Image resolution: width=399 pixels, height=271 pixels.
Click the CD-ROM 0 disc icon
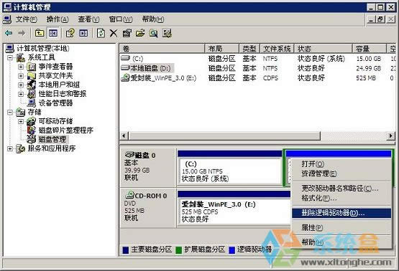point(130,194)
